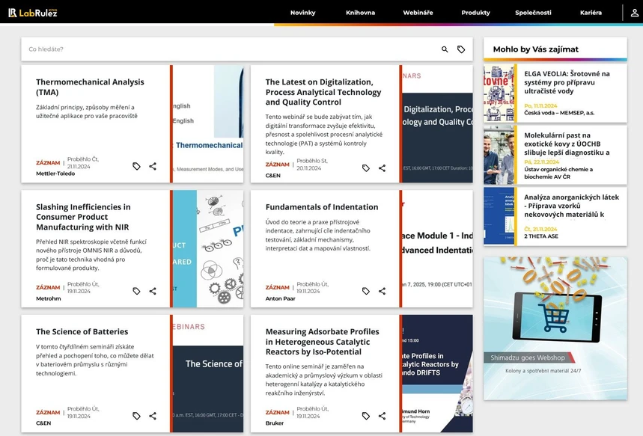Click 'Česká voda – MEMSEP, a.s.' text
643x436 pixels.
coord(559,113)
